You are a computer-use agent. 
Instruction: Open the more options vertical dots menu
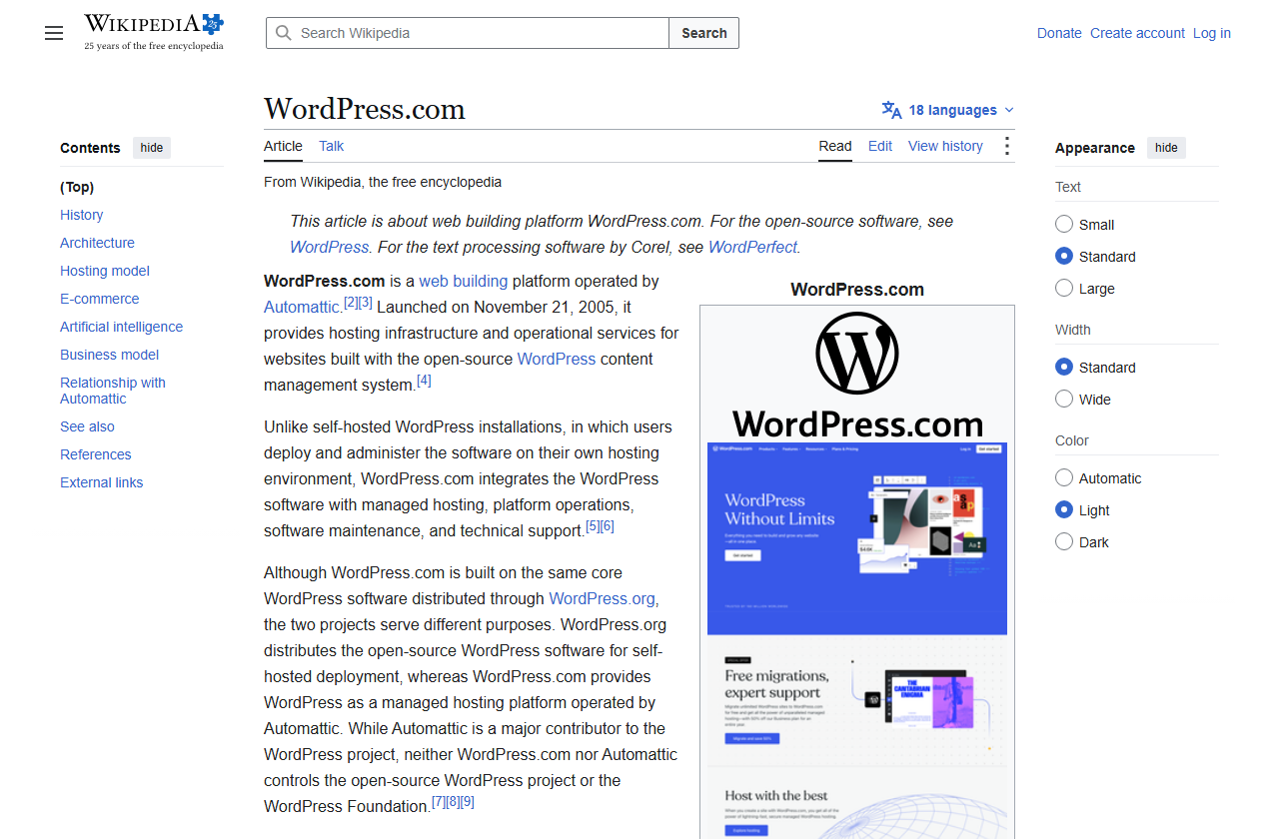tap(1006, 147)
